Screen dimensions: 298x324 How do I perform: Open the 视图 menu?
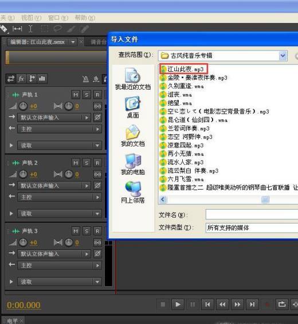(x=32, y=18)
